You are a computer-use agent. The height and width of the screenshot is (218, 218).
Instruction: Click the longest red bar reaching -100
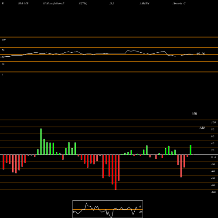pos(116,172)
